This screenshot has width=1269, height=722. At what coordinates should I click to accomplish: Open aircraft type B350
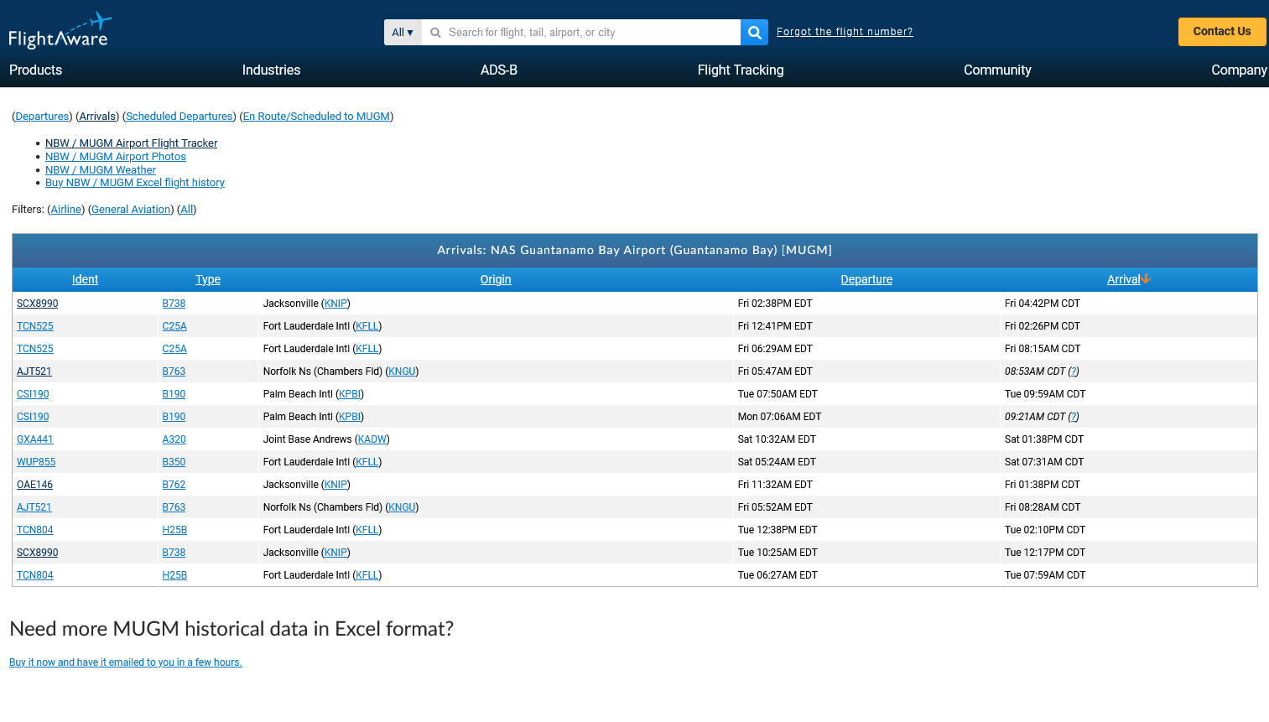pyautogui.click(x=174, y=462)
